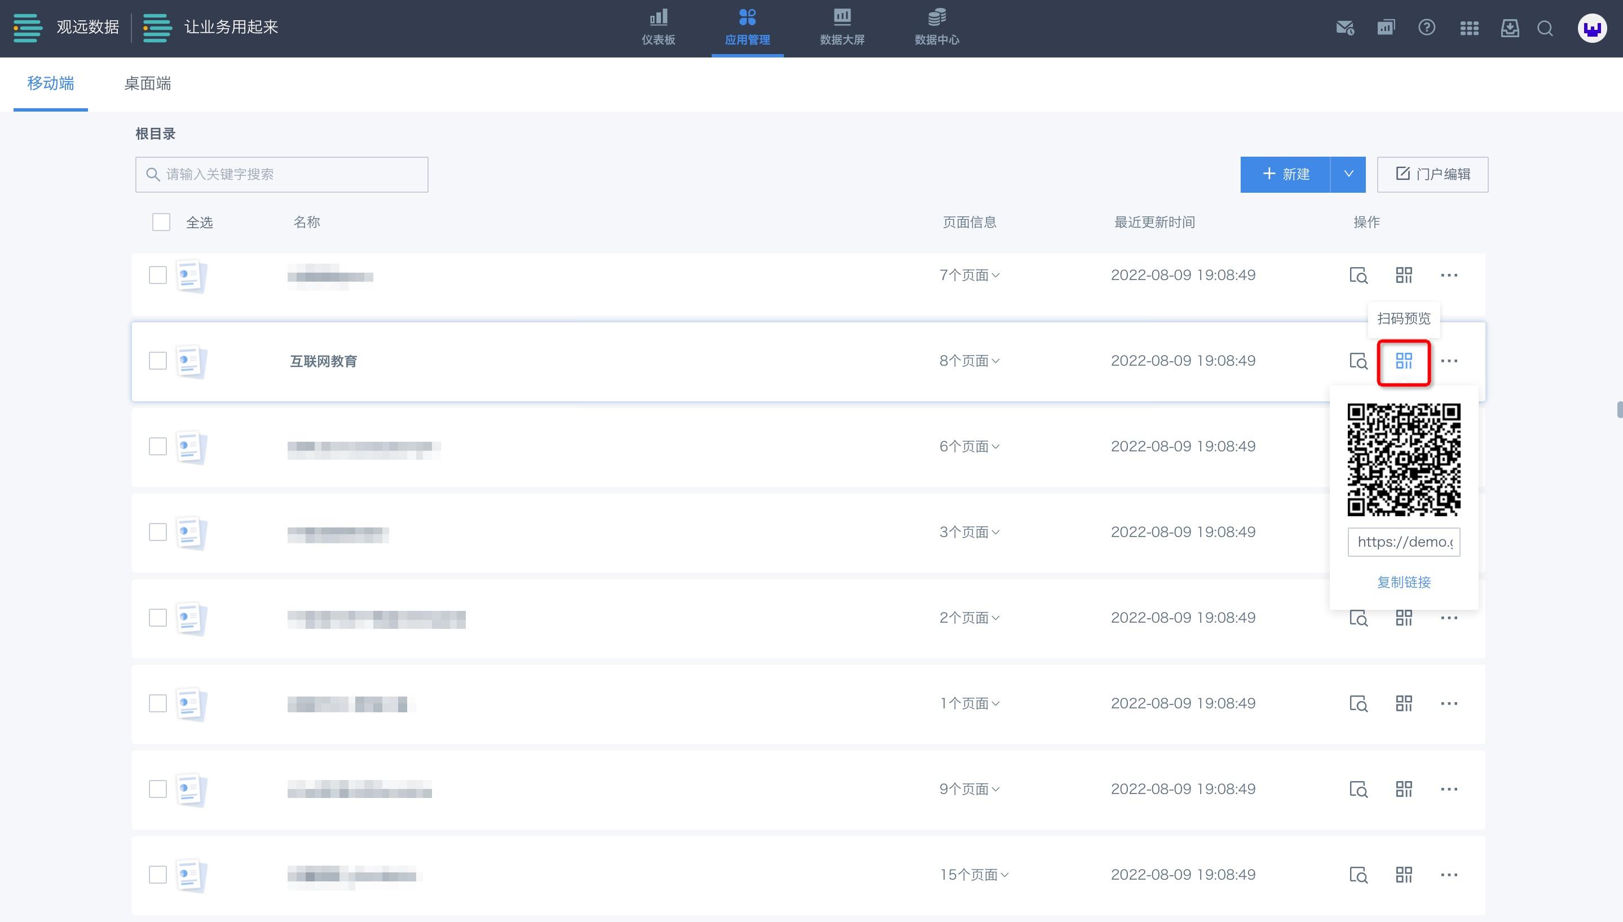Switch to the 桌面端 tab

(147, 83)
